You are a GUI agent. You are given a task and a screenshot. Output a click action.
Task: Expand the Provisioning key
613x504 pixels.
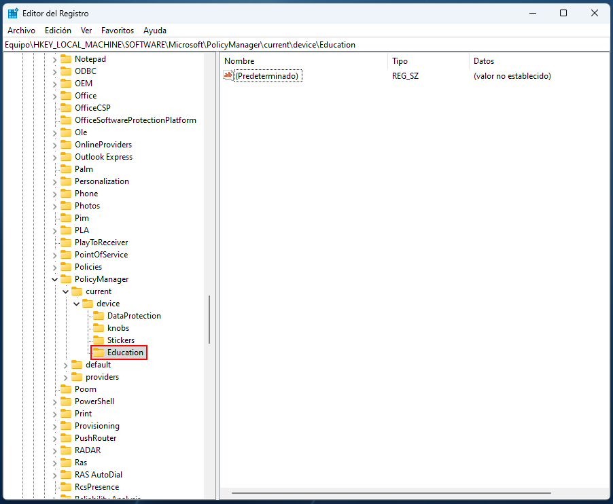pos(55,427)
